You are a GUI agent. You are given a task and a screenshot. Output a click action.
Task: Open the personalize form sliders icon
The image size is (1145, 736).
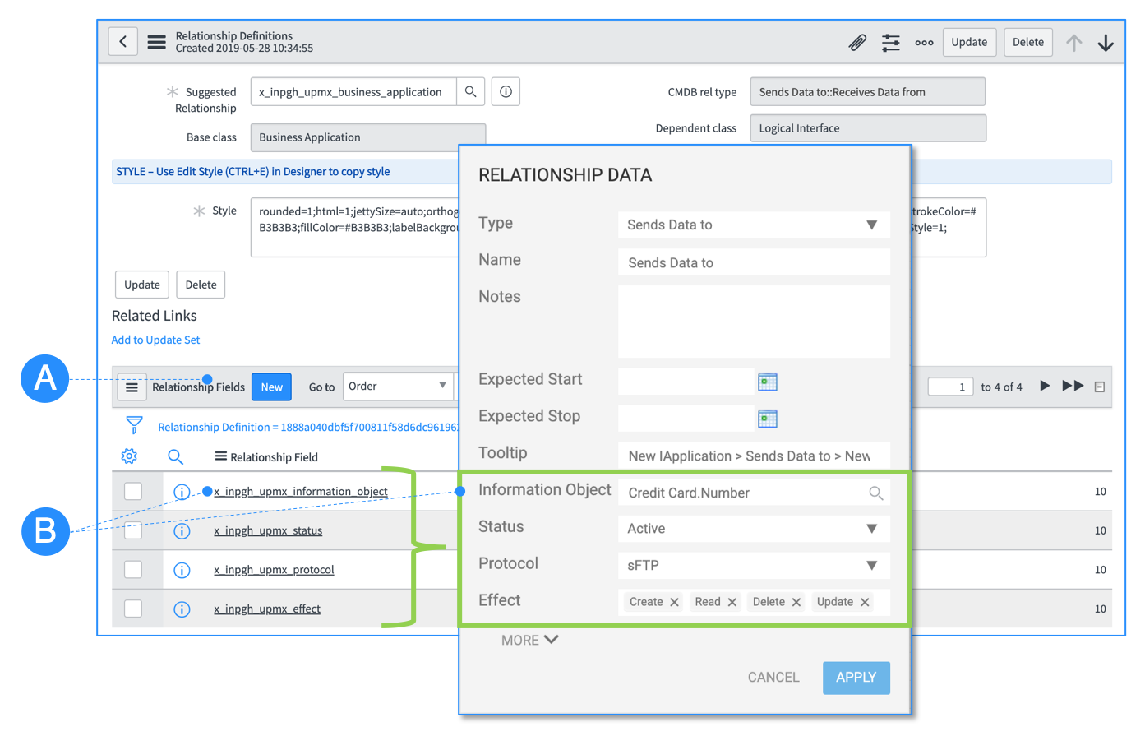point(891,42)
